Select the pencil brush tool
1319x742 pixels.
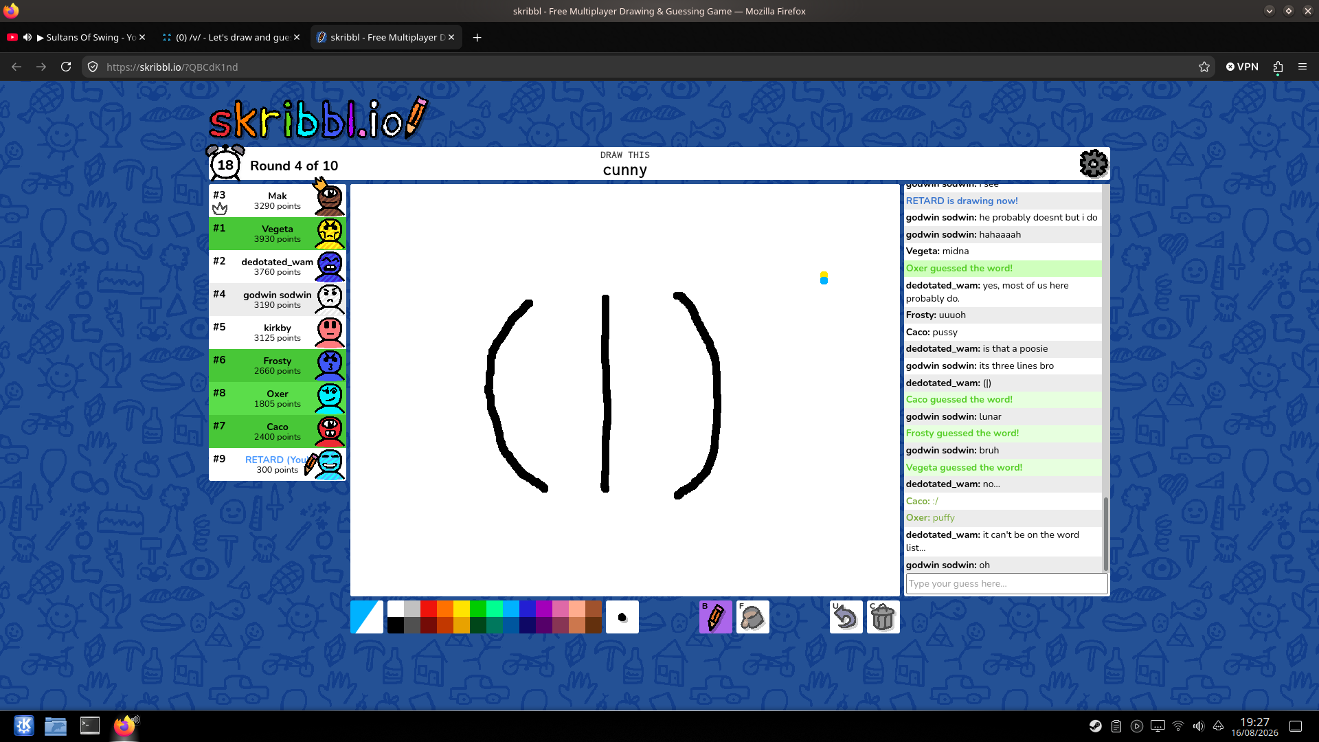tap(715, 617)
